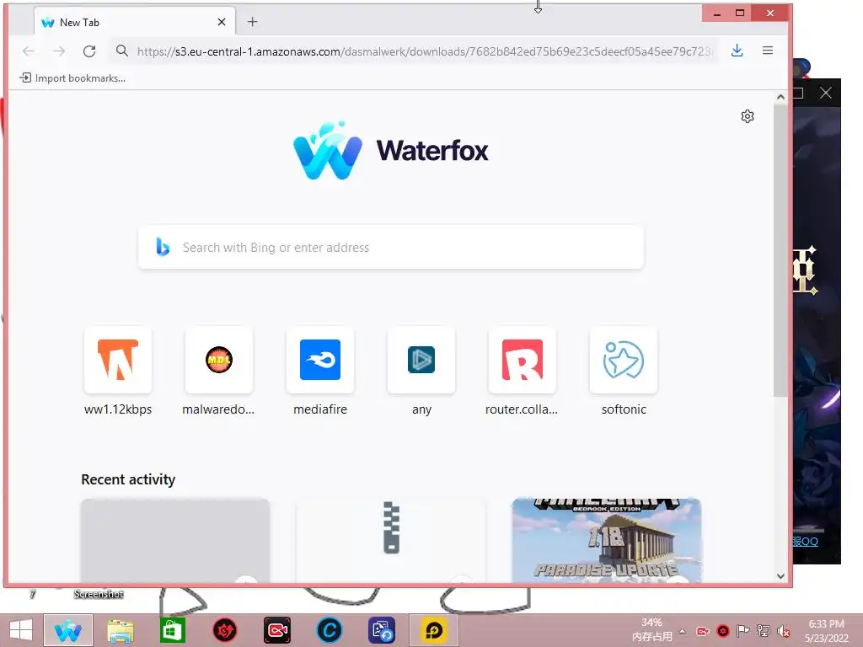This screenshot has width=863, height=647.
Task: Click Import bookmarks in bookmarks bar
Action: (72, 78)
